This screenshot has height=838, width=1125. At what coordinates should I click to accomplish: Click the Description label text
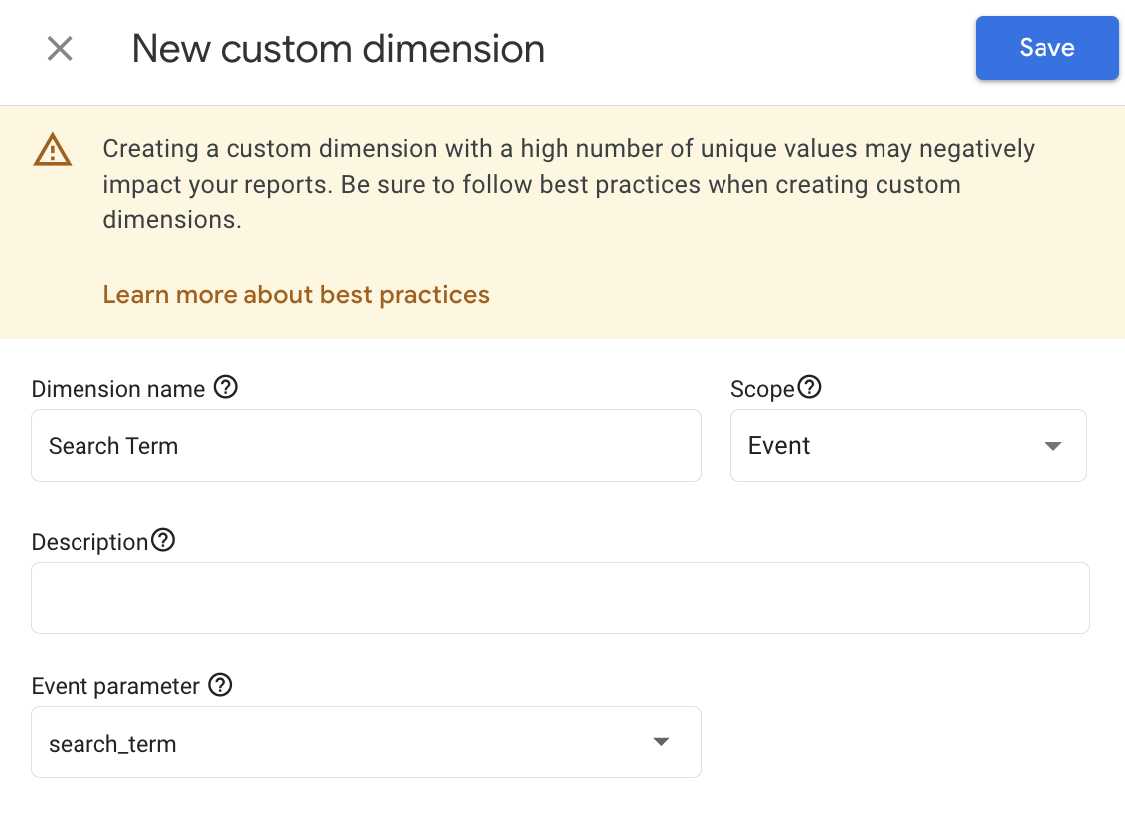point(89,542)
